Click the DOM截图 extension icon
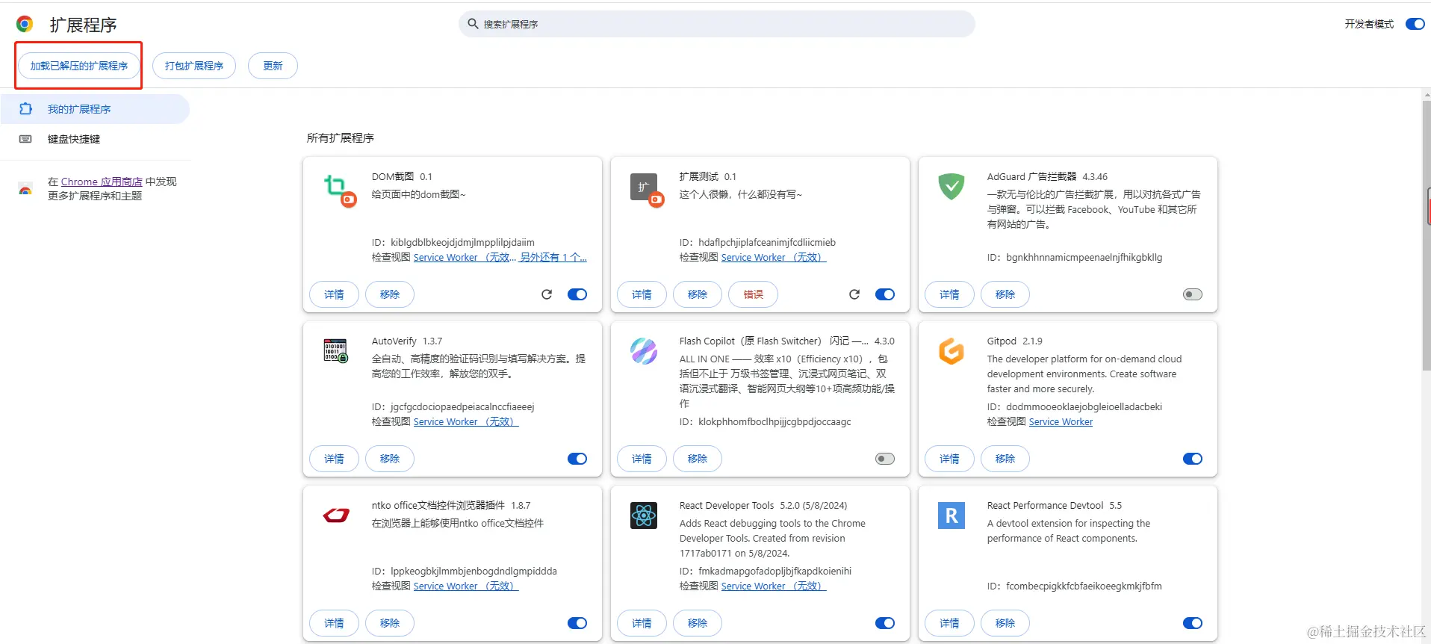The width and height of the screenshot is (1431, 644). click(339, 190)
